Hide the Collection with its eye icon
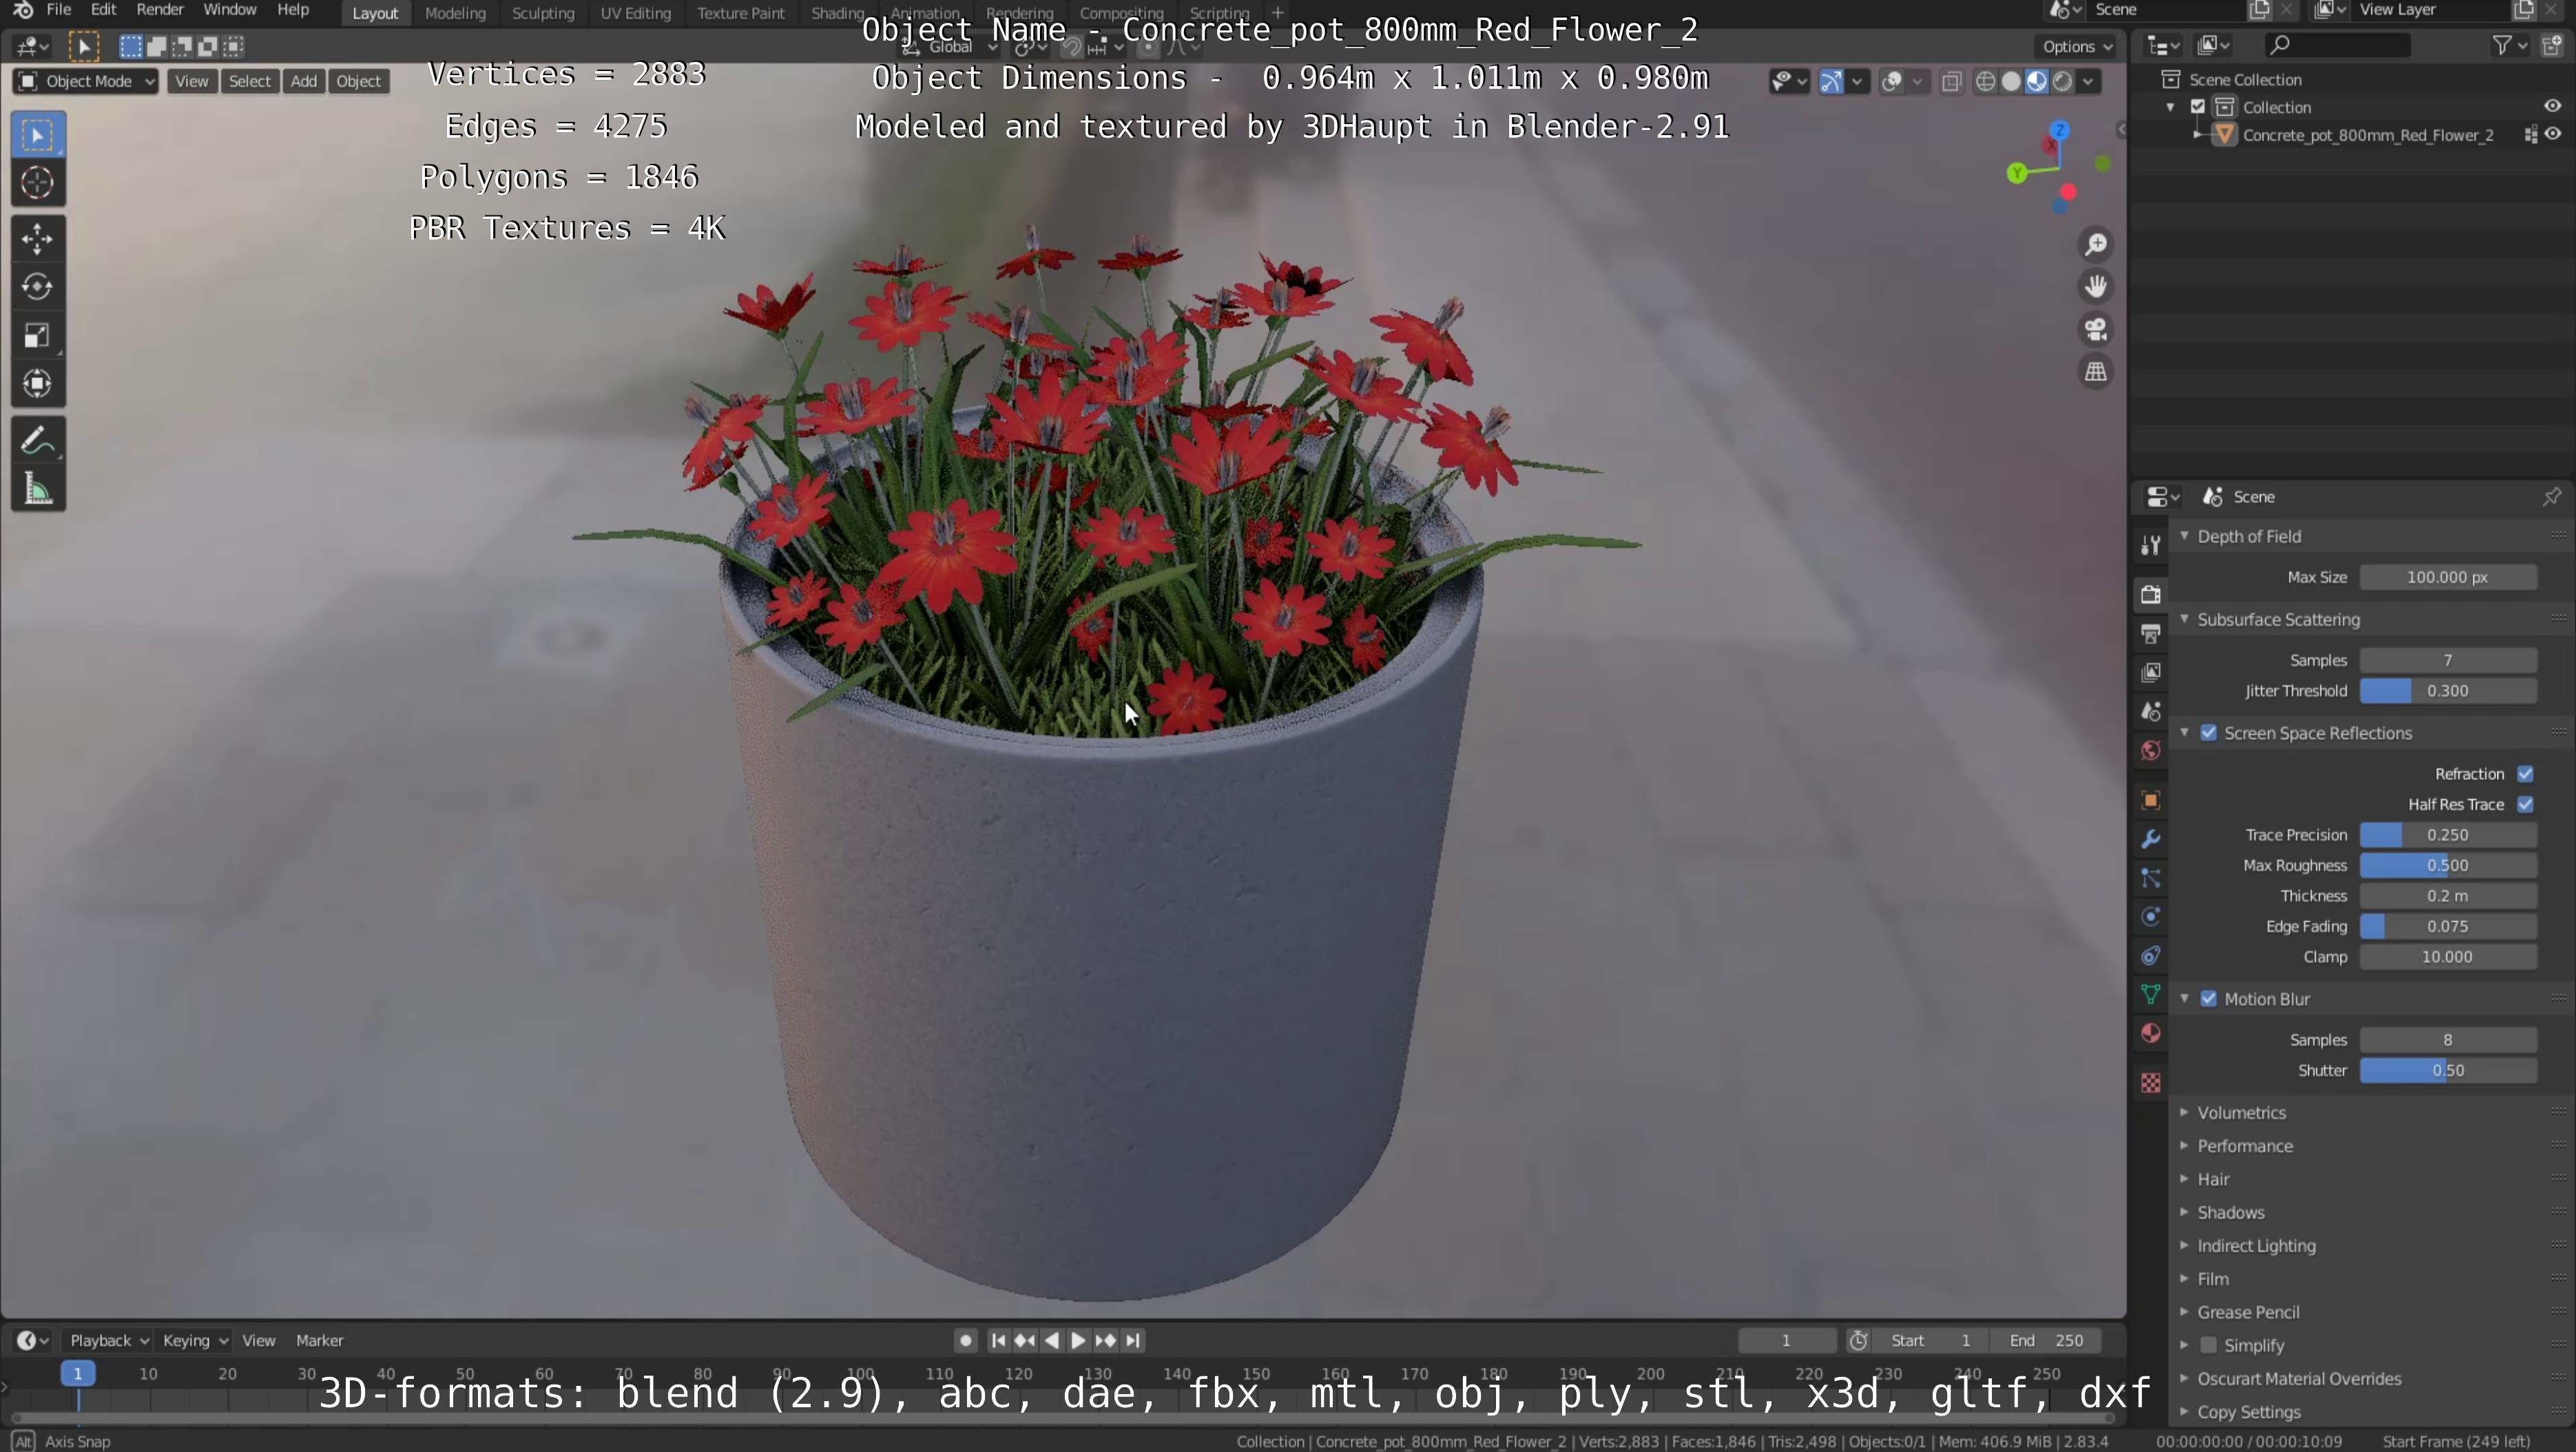Image resolution: width=2576 pixels, height=1452 pixels. click(x=2552, y=107)
